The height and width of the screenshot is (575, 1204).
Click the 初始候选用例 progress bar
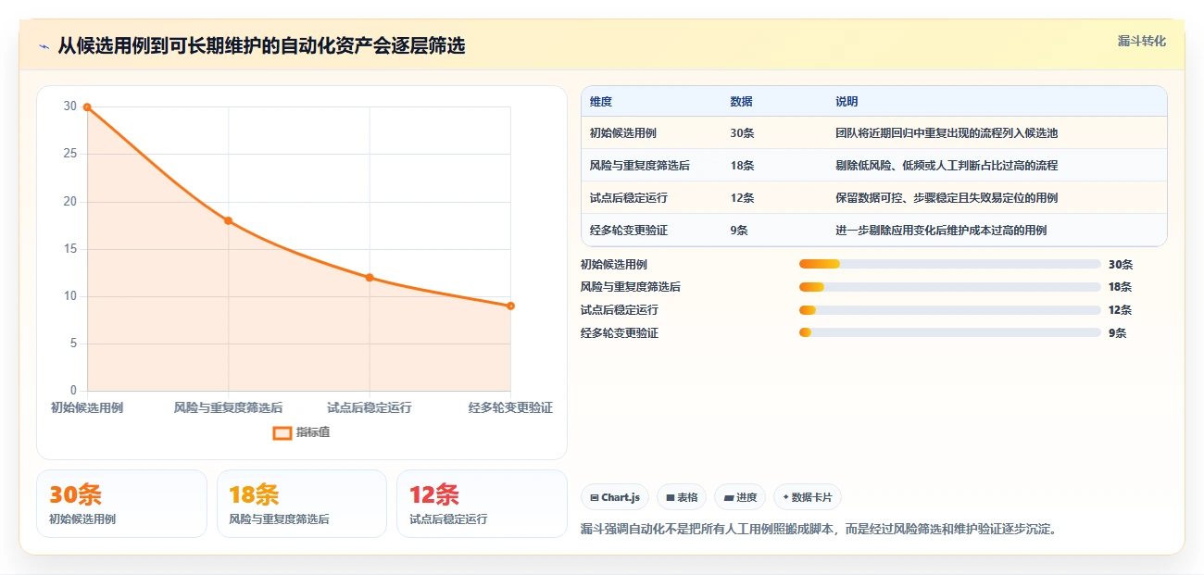click(949, 264)
